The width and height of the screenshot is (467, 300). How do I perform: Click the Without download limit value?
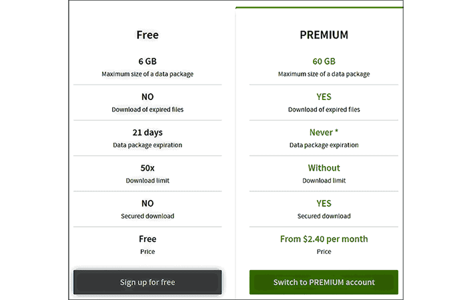click(324, 168)
